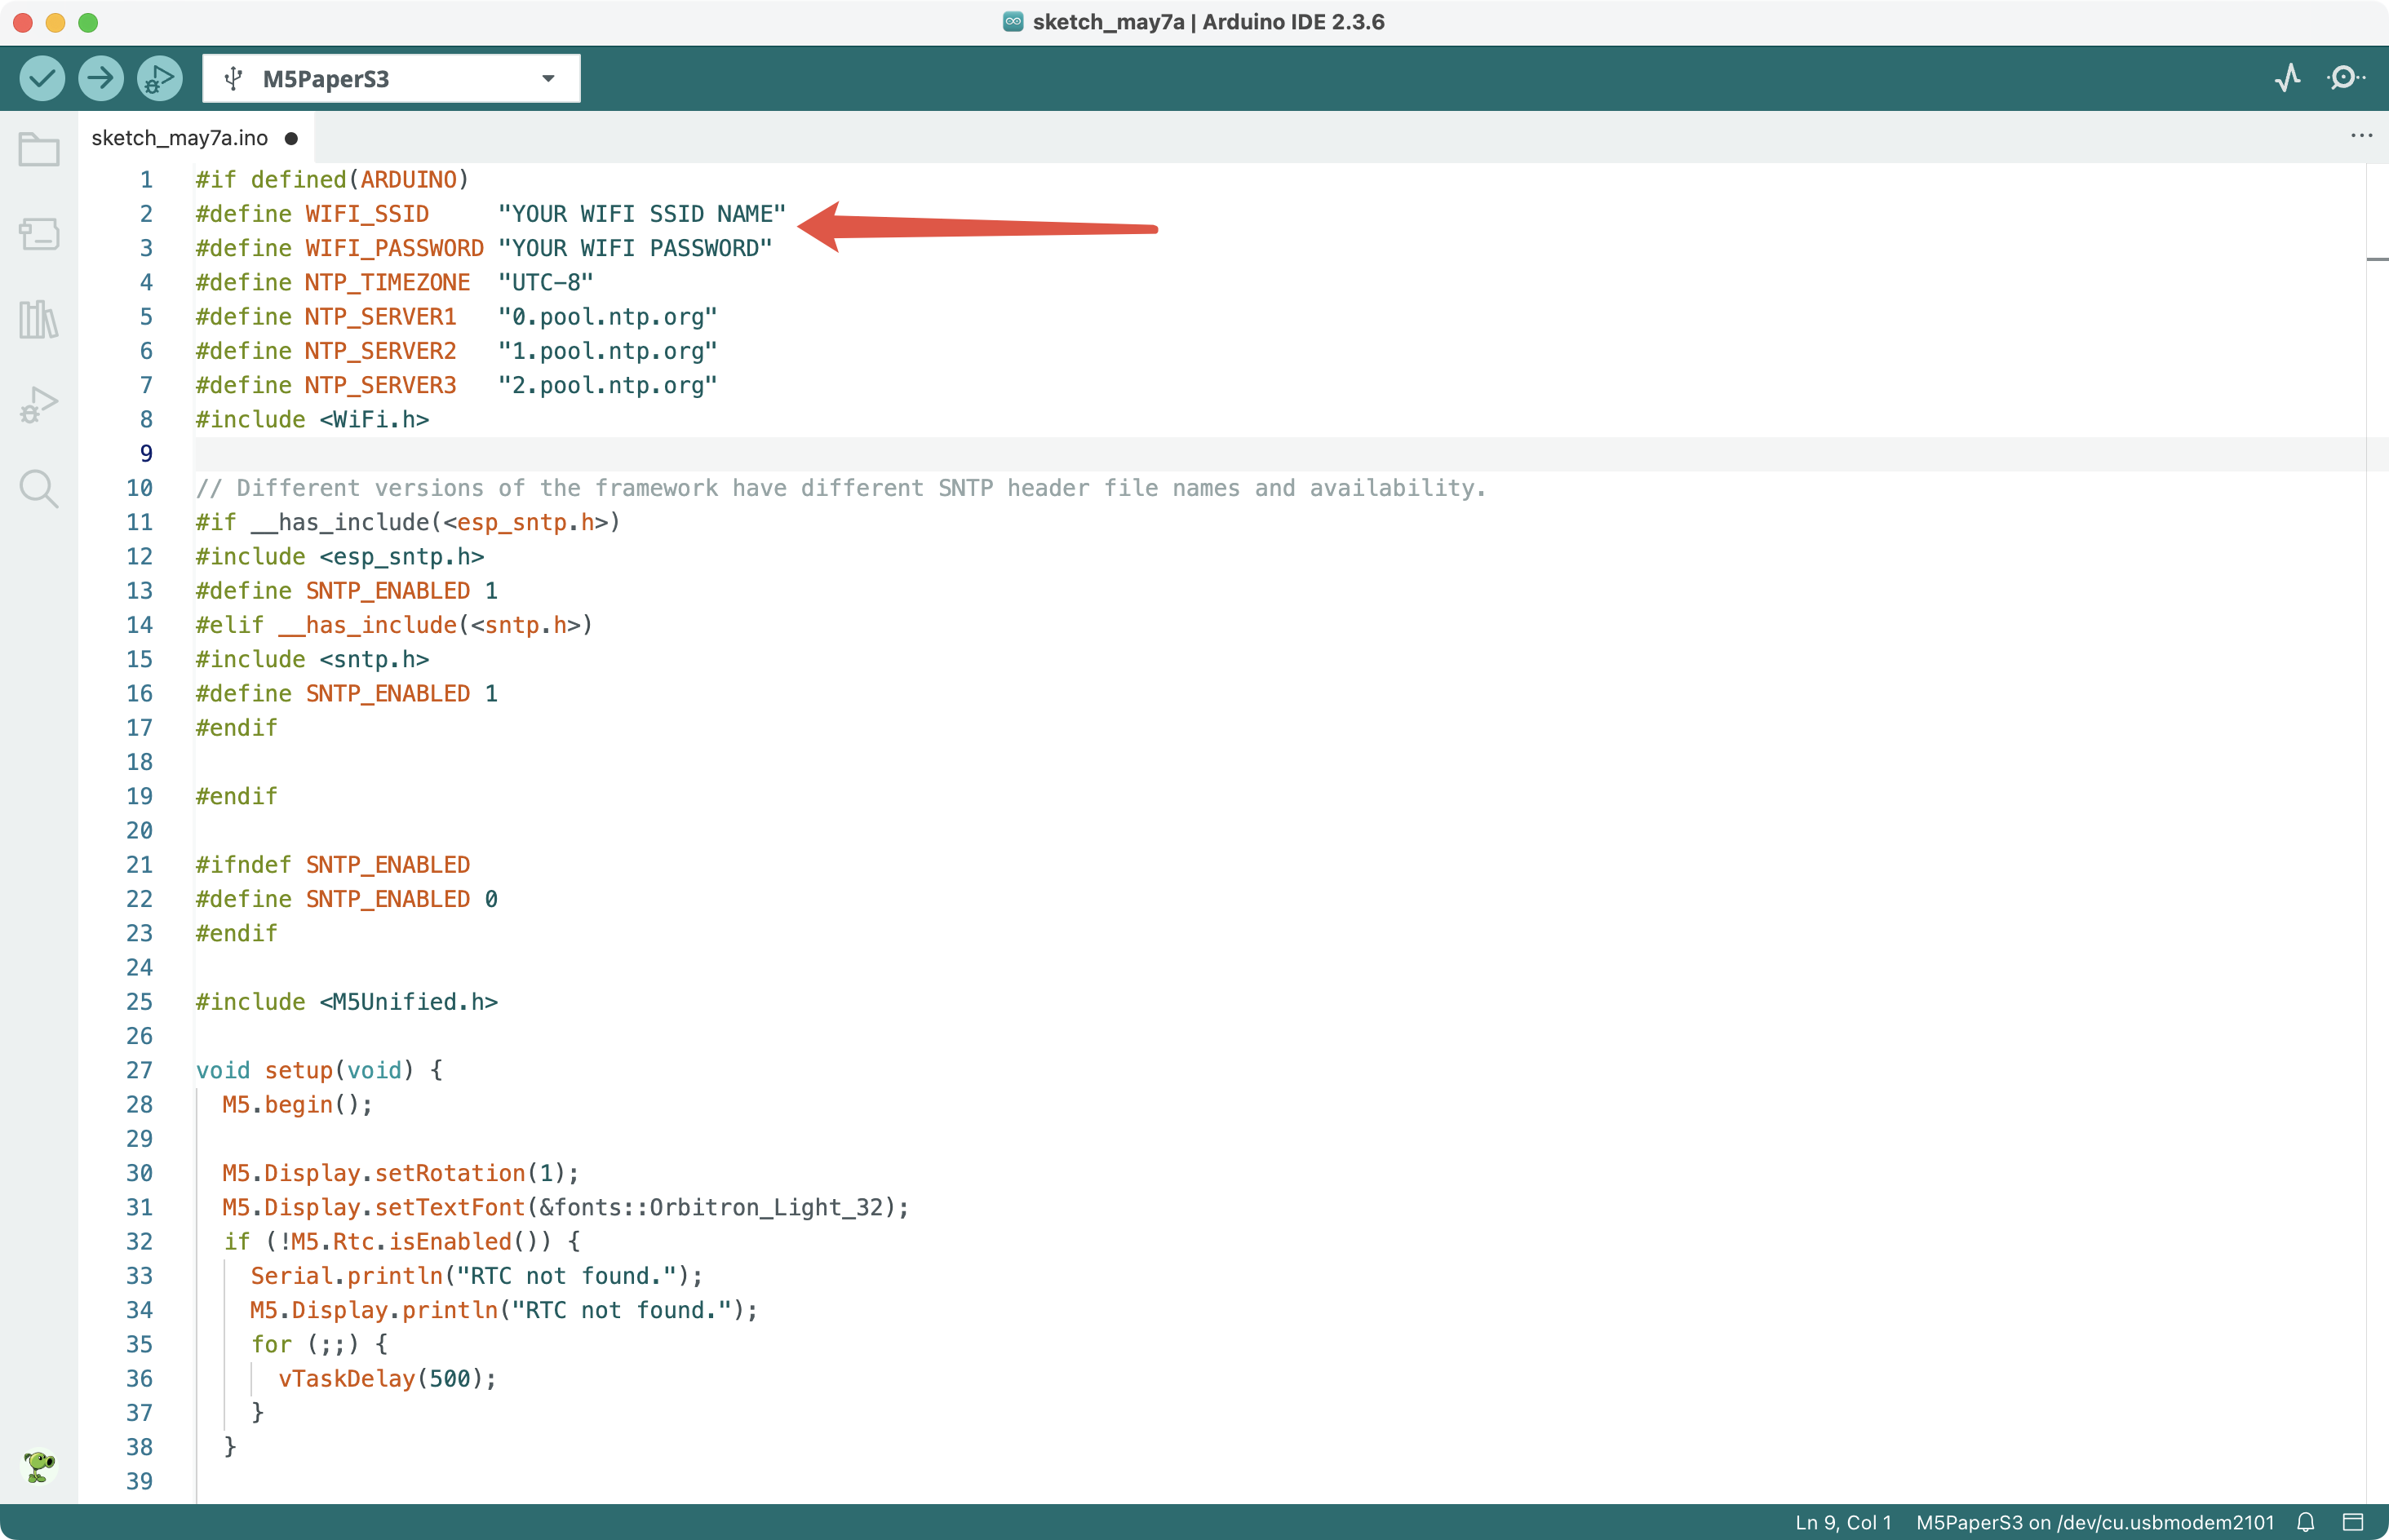Click the "YOUR WIFI PASSWORD" string

[x=635, y=248]
